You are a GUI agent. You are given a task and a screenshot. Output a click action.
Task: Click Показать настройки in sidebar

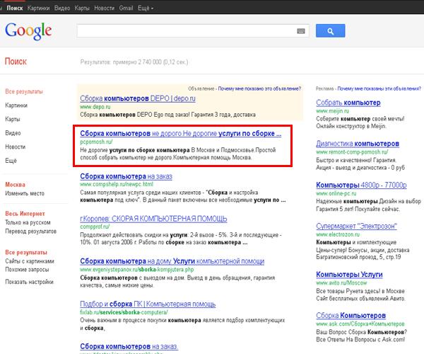tap(29, 282)
